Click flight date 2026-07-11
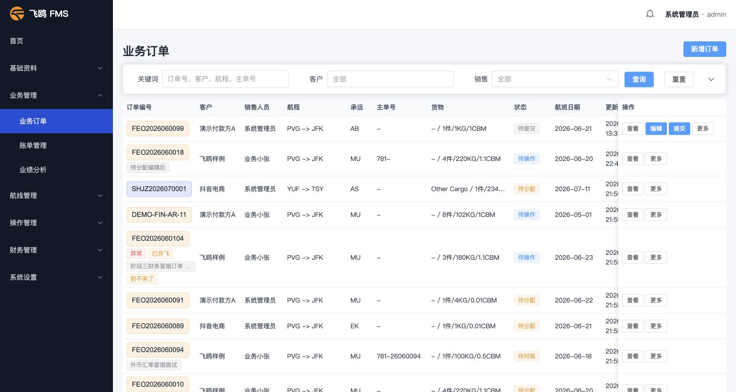The height and width of the screenshot is (392, 736). (x=572, y=189)
